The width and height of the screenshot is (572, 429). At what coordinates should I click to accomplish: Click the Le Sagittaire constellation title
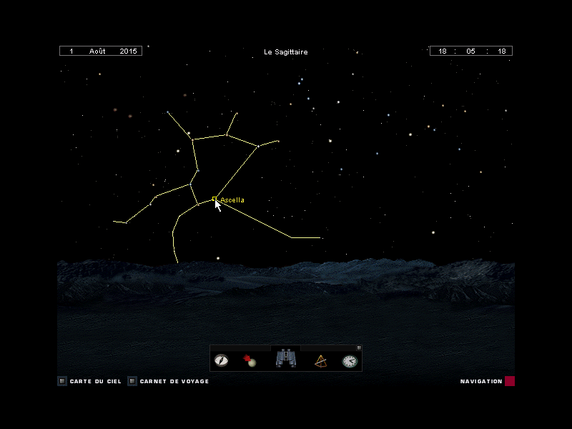point(285,51)
